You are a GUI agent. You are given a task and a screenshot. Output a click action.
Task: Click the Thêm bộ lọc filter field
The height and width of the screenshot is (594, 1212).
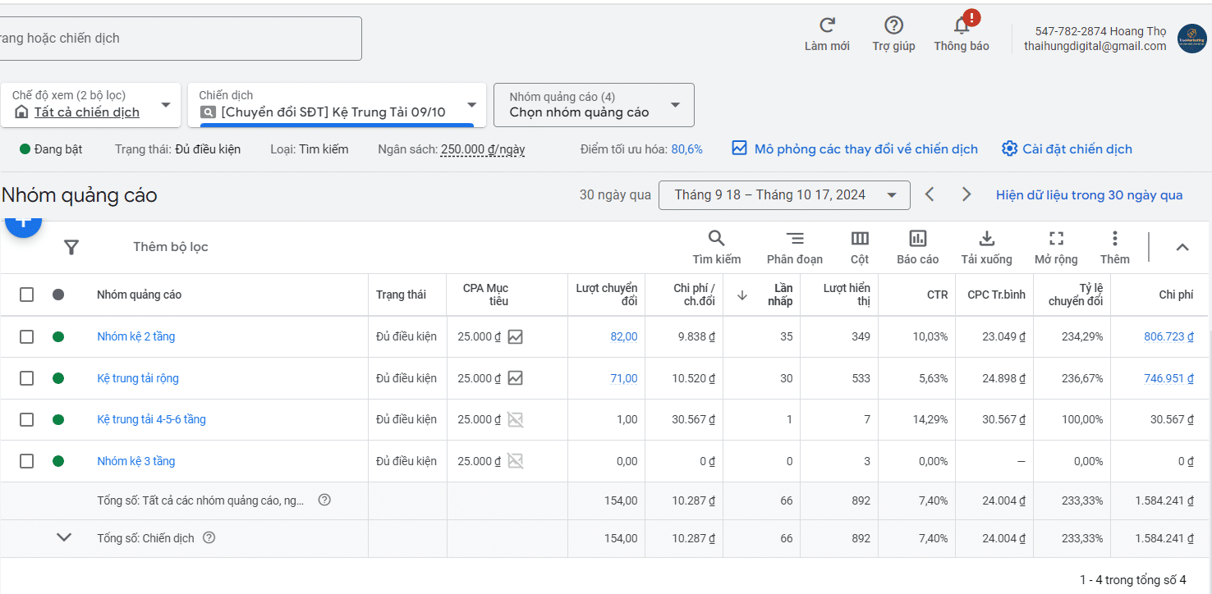(171, 247)
